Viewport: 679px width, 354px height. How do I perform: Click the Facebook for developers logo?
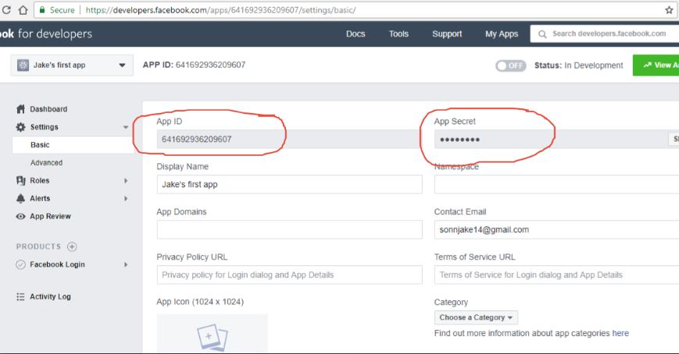click(46, 34)
